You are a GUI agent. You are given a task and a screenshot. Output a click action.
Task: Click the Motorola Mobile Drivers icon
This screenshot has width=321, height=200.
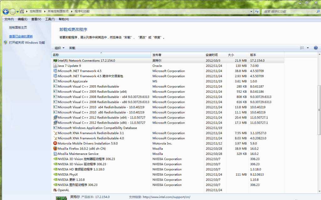(55, 143)
